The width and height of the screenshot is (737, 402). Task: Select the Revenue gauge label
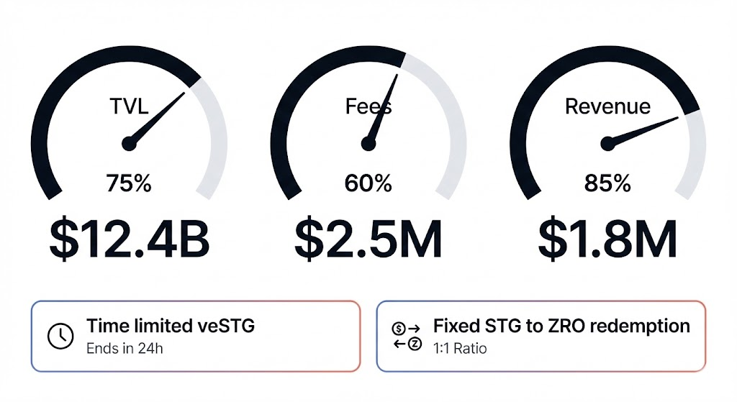click(x=607, y=107)
